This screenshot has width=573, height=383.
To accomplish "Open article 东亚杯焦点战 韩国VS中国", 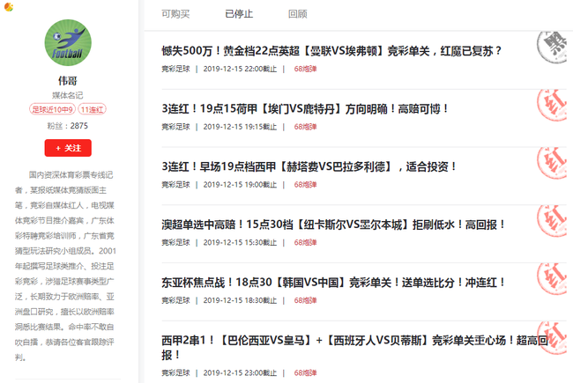I will (x=333, y=283).
